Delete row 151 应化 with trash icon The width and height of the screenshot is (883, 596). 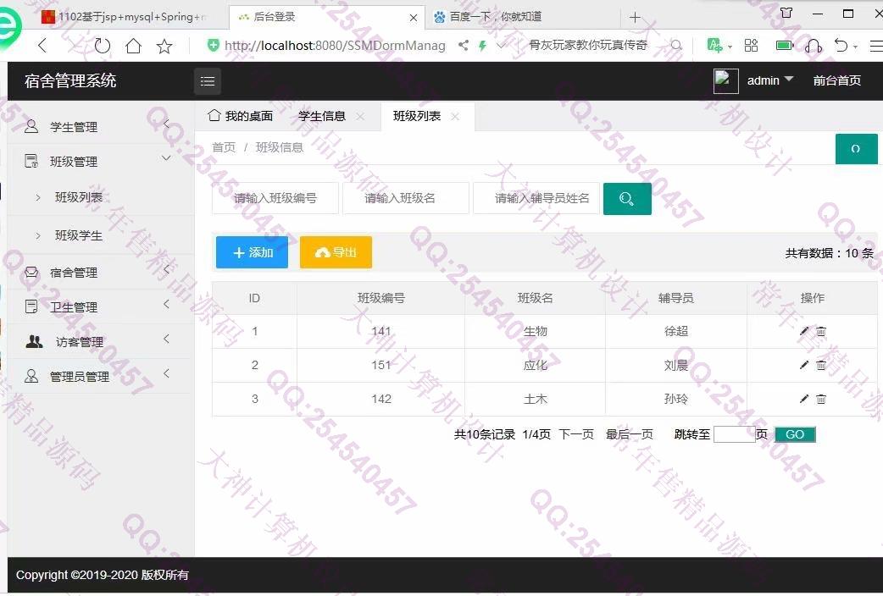pyautogui.click(x=821, y=365)
